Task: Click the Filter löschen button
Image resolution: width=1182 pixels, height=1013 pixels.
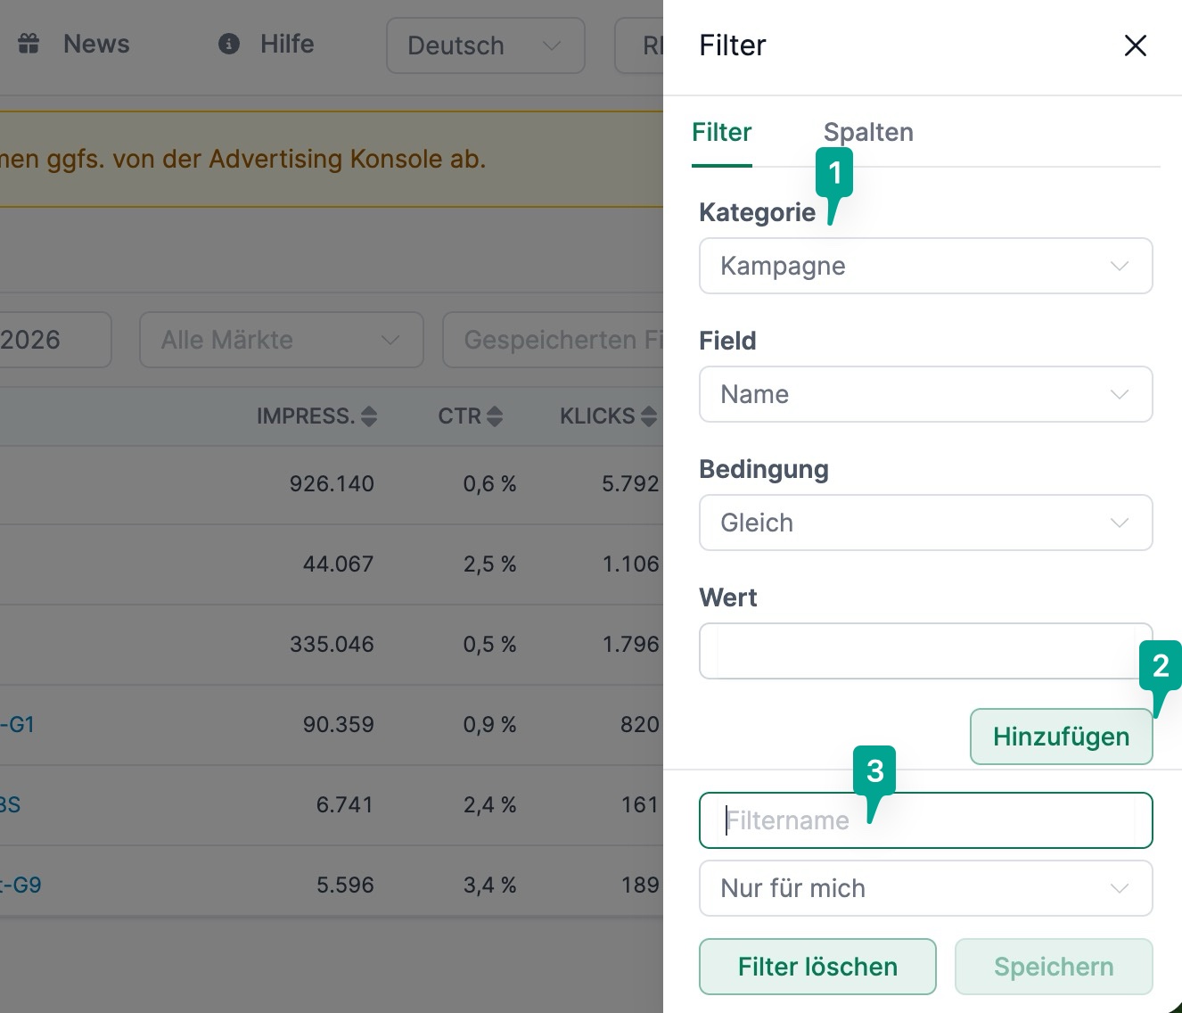Action: tap(817, 967)
